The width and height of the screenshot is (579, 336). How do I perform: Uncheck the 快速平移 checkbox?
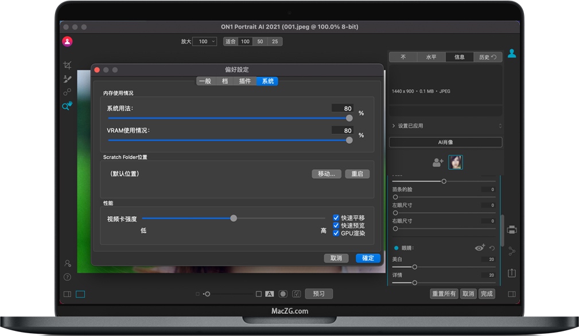tap(336, 218)
